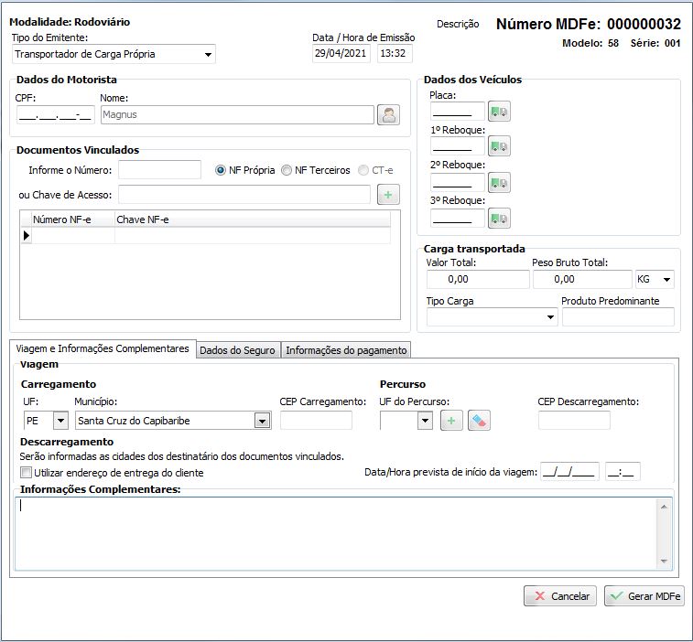Click the Número NF-e column header
The height and width of the screenshot is (642, 693).
[73, 219]
